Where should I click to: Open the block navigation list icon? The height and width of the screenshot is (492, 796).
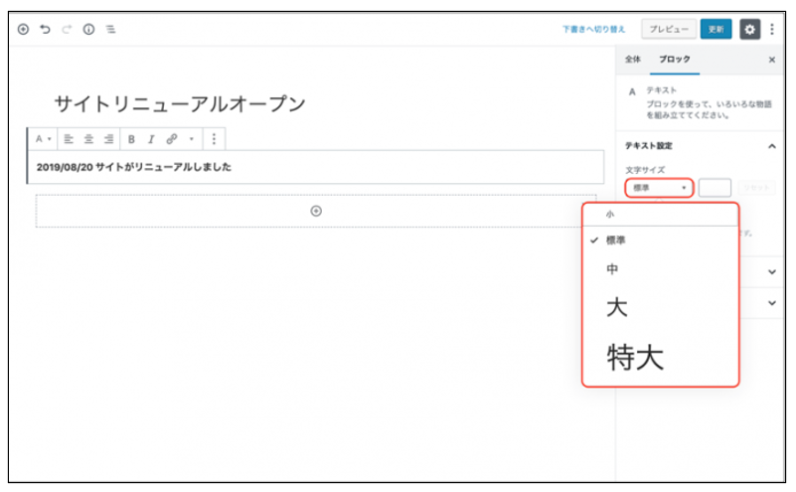click(x=110, y=30)
